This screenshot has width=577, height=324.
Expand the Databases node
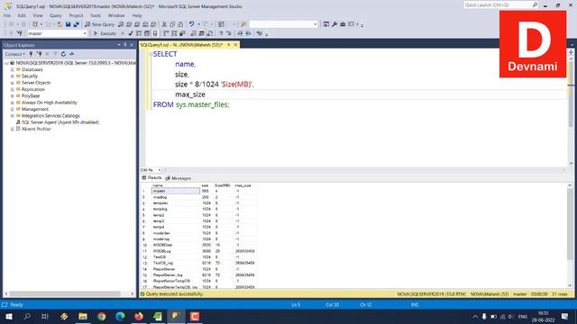point(12,69)
